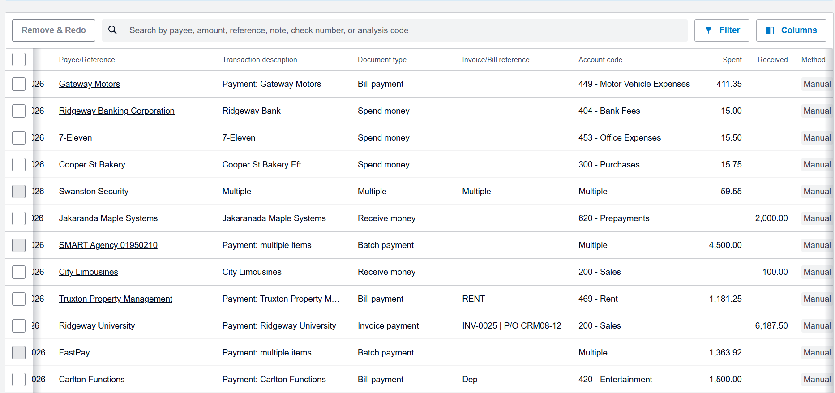Click the 2,000.00 received amount
Image resolution: width=835 pixels, height=393 pixels.
tap(771, 218)
